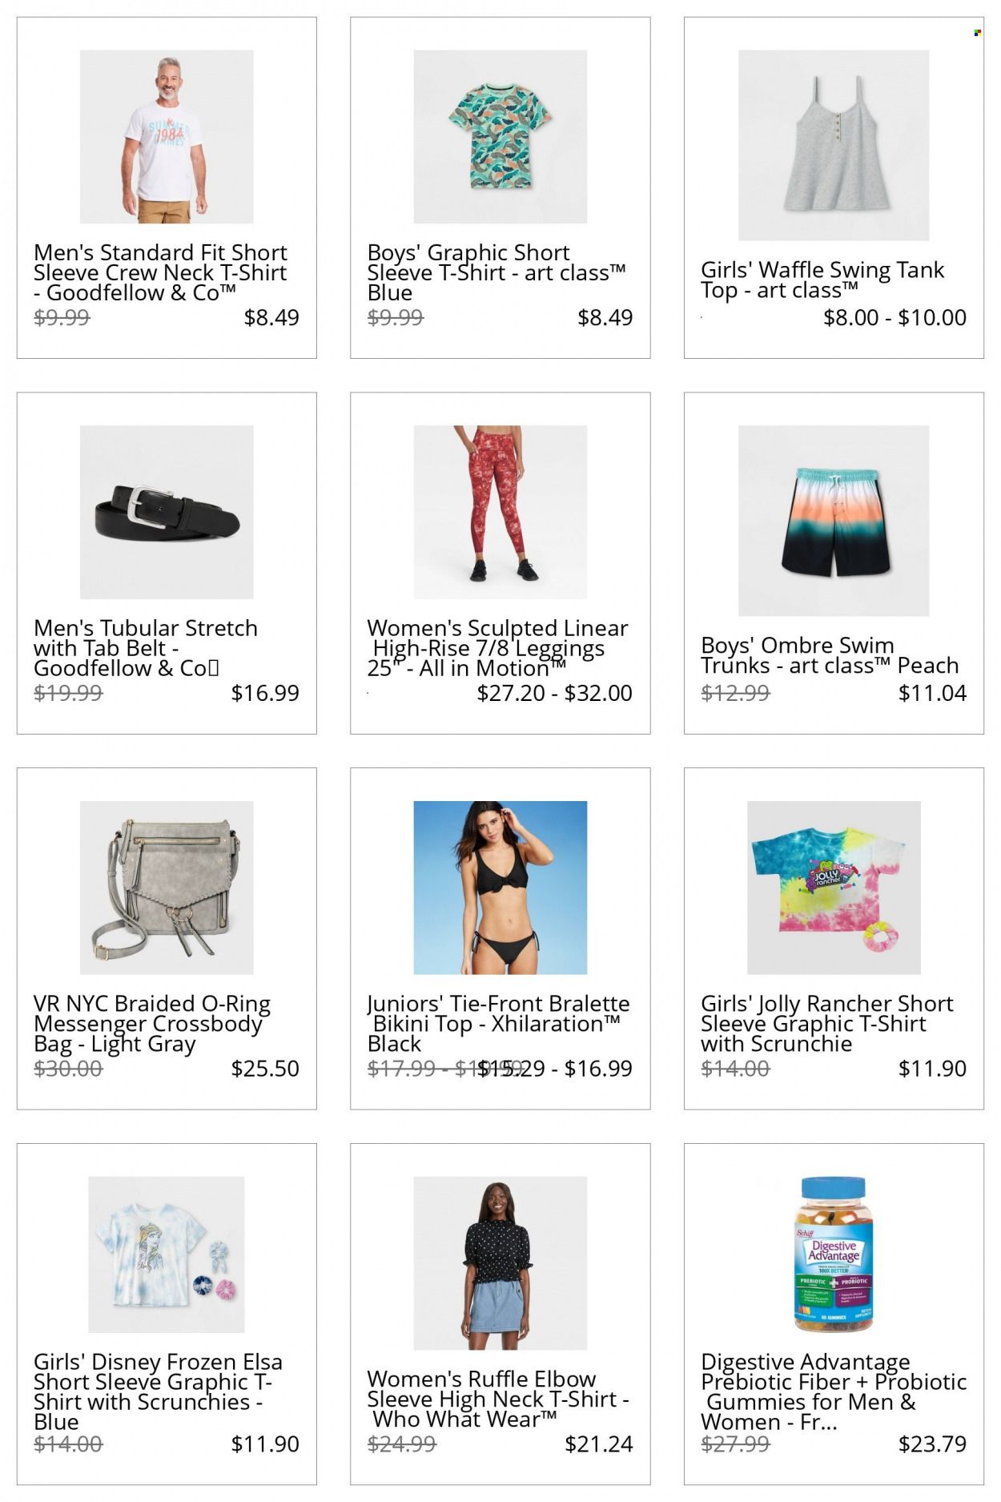Click the Juniors' Tie-Front Bralette Bikini Top title
The width and height of the screenshot is (1001, 1502).
(498, 1023)
